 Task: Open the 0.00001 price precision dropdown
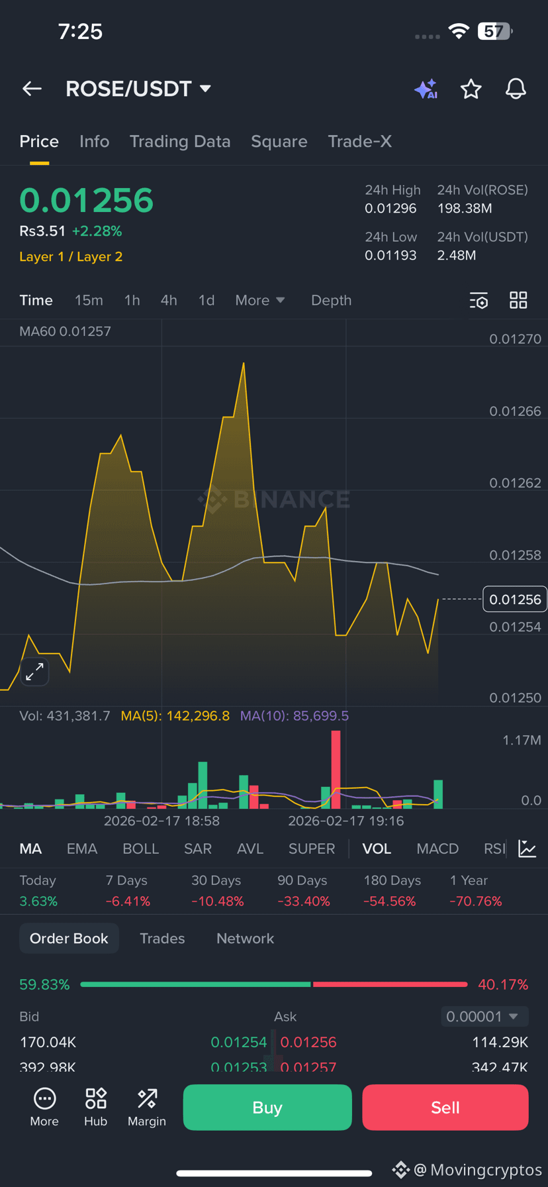point(484,1016)
